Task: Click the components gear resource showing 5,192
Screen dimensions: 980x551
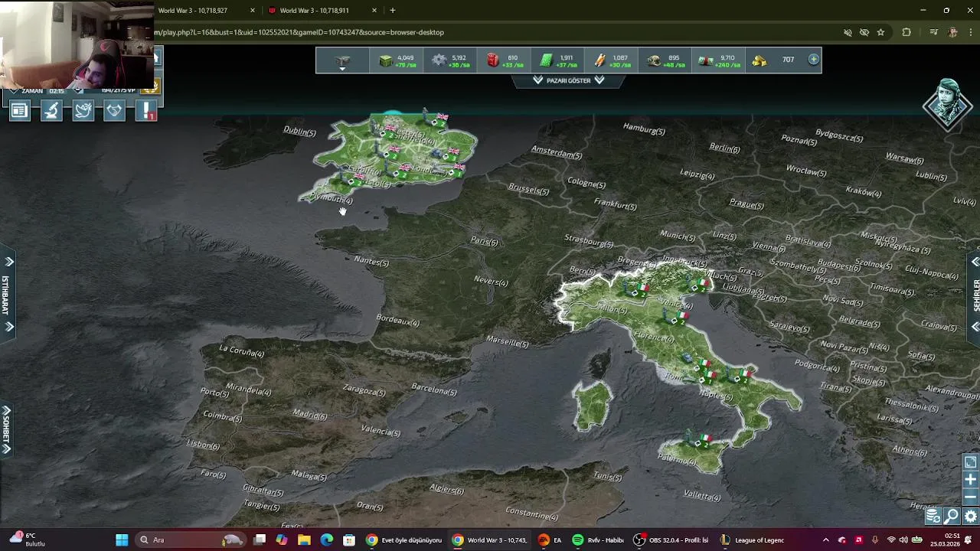Action: [x=450, y=60]
